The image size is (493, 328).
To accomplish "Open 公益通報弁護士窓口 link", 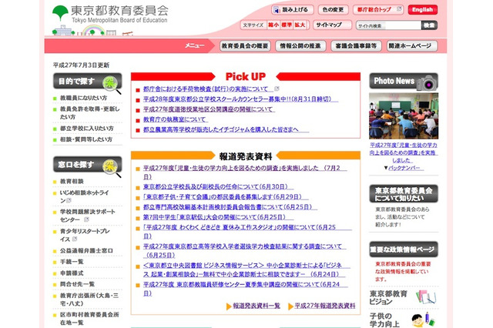I will pos(86,251).
